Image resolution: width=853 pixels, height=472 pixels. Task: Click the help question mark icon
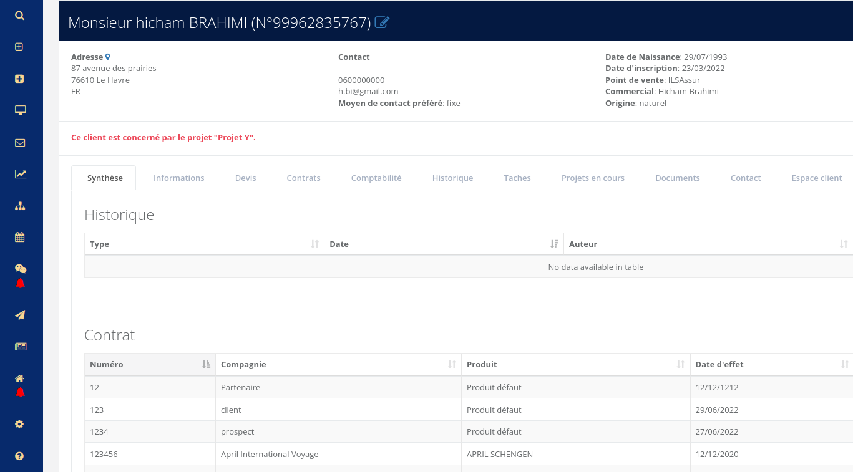click(x=20, y=456)
